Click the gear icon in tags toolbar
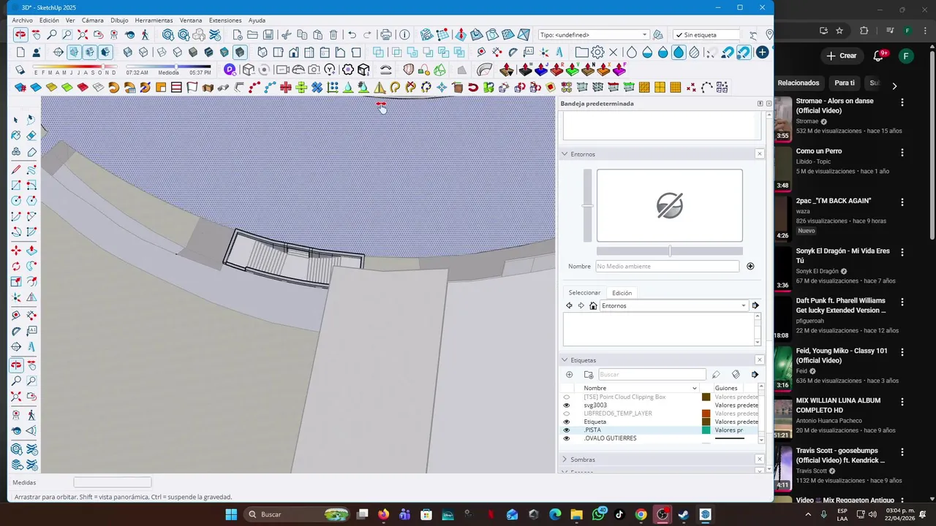 597,52
